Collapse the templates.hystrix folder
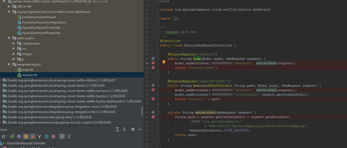The width and height of the screenshot is (347, 148). [x=9, y=65]
